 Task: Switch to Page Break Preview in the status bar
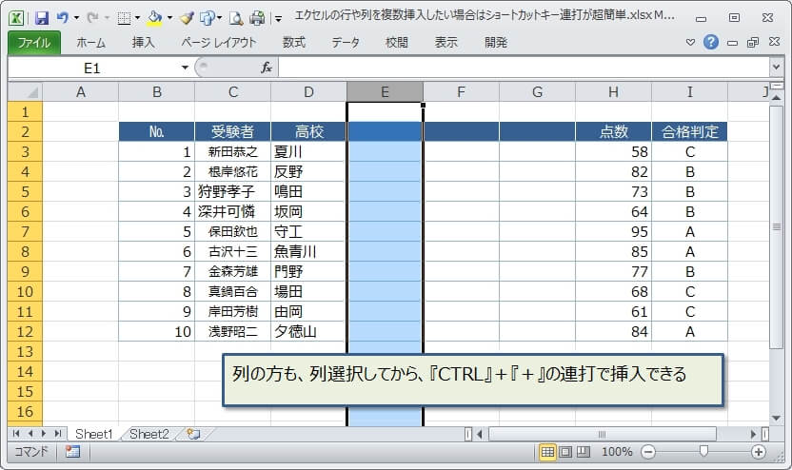[x=583, y=452]
